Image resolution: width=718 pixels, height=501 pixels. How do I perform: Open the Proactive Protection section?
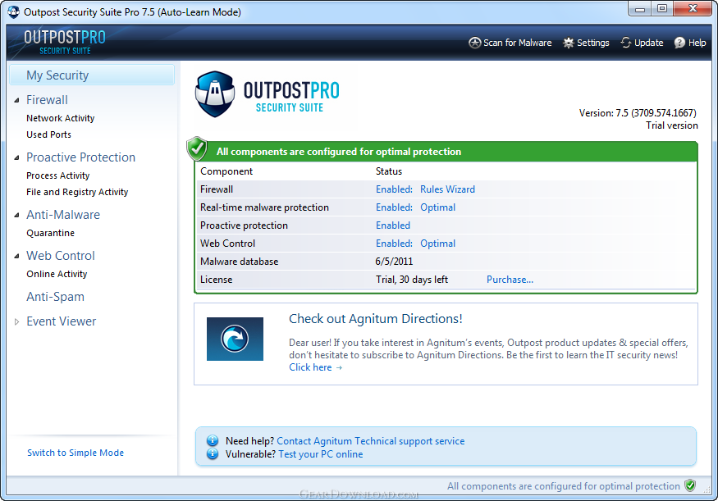pos(81,157)
